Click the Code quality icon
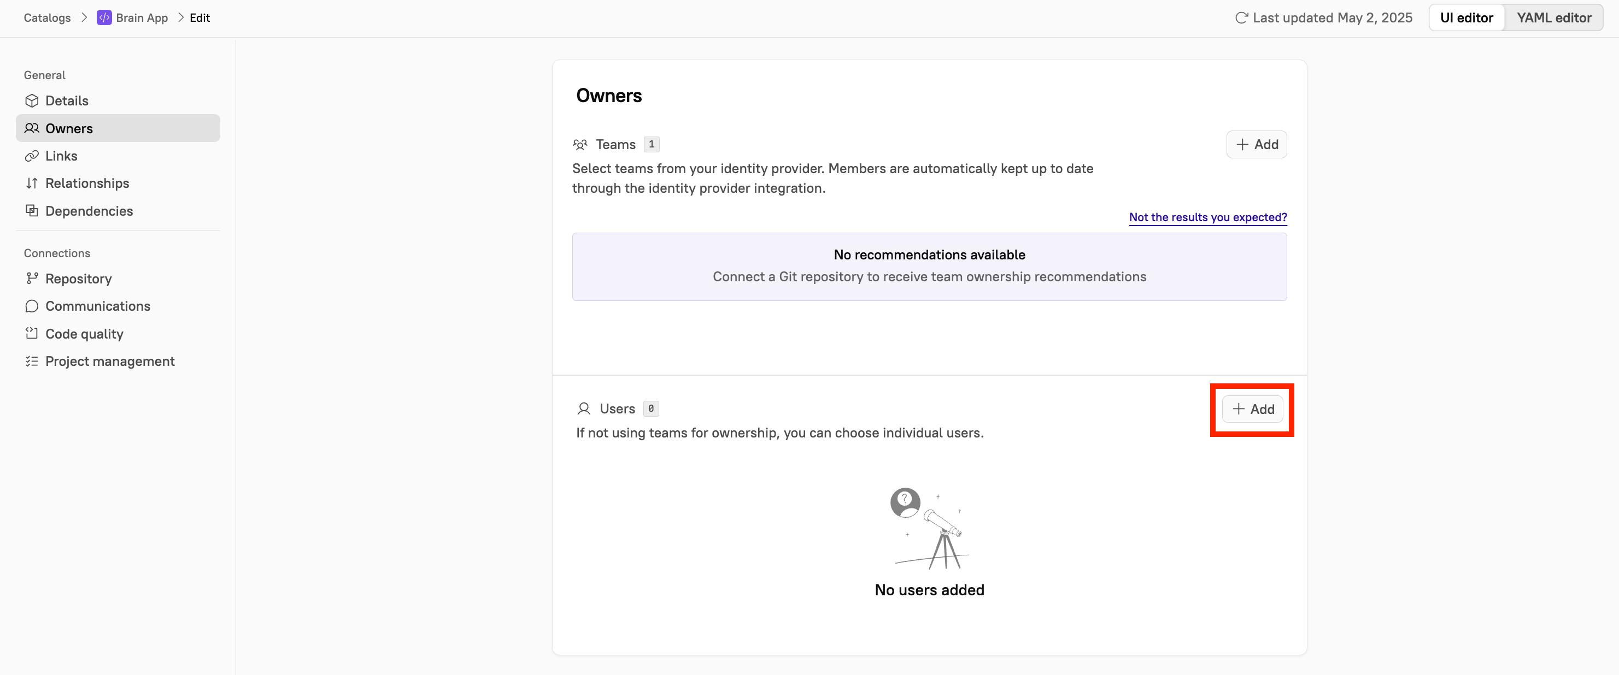This screenshot has width=1619, height=675. [x=31, y=334]
